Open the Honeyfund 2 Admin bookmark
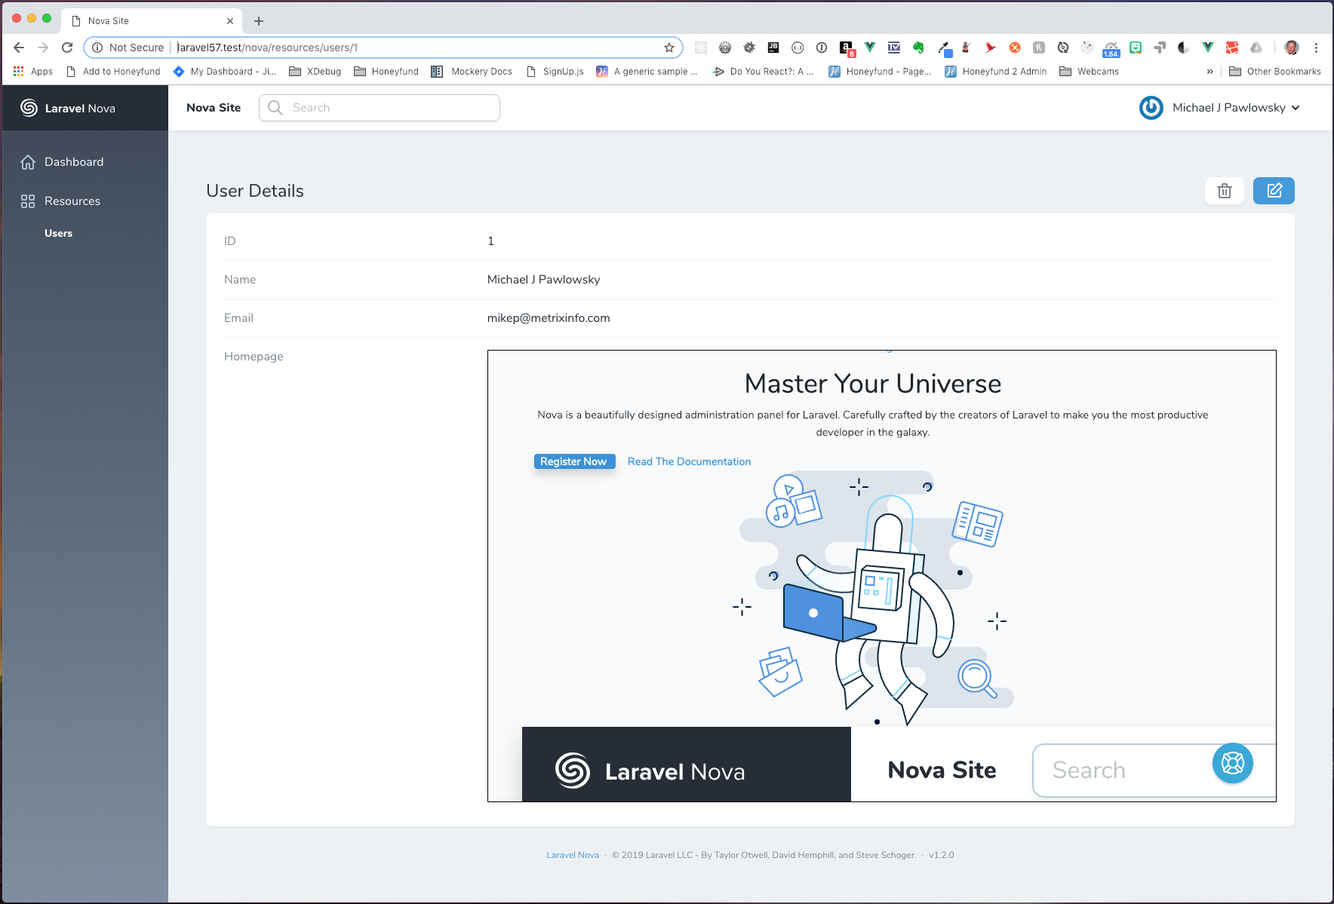Viewport: 1334px width, 904px height. pos(996,72)
